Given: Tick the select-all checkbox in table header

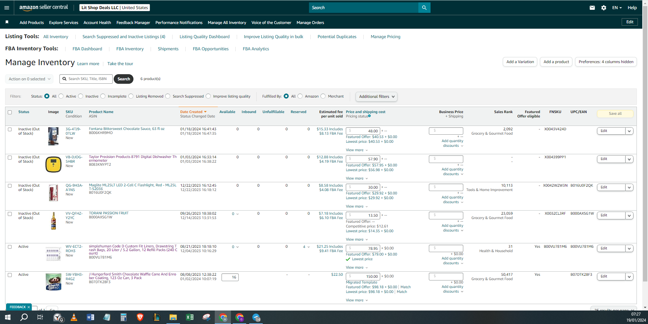Looking at the screenshot, I should click(10, 112).
